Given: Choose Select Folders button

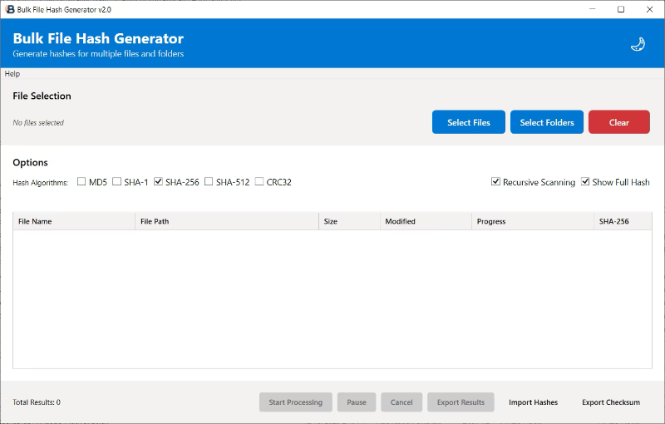Looking at the screenshot, I should [x=547, y=122].
